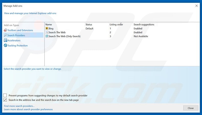The height and width of the screenshot is (115, 202).
Task: Click listing order 3 cell
Action: pyautogui.click(x=110, y=36)
